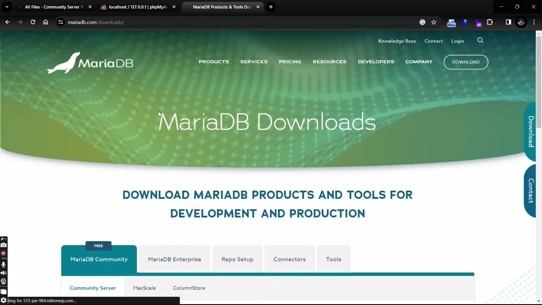The image size is (542, 305).
Task: Mute the recorder microphone
Action: pyautogui.click(x=3, y=264)
